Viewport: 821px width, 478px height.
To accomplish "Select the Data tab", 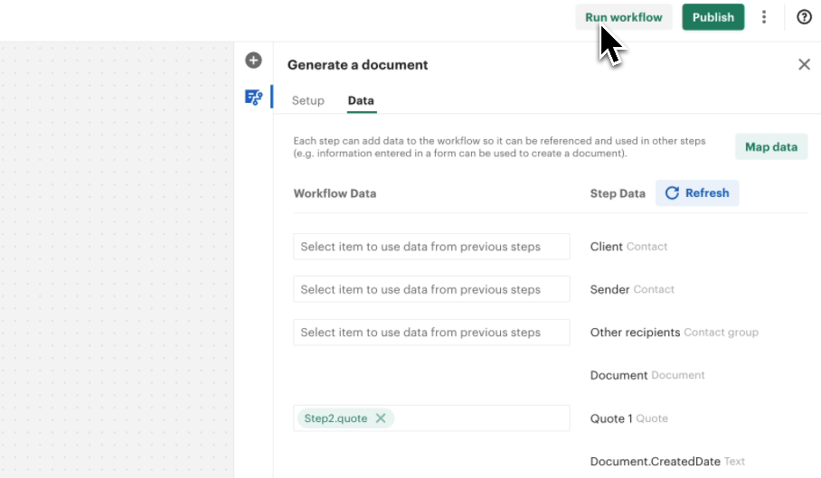I will point(361,100).
